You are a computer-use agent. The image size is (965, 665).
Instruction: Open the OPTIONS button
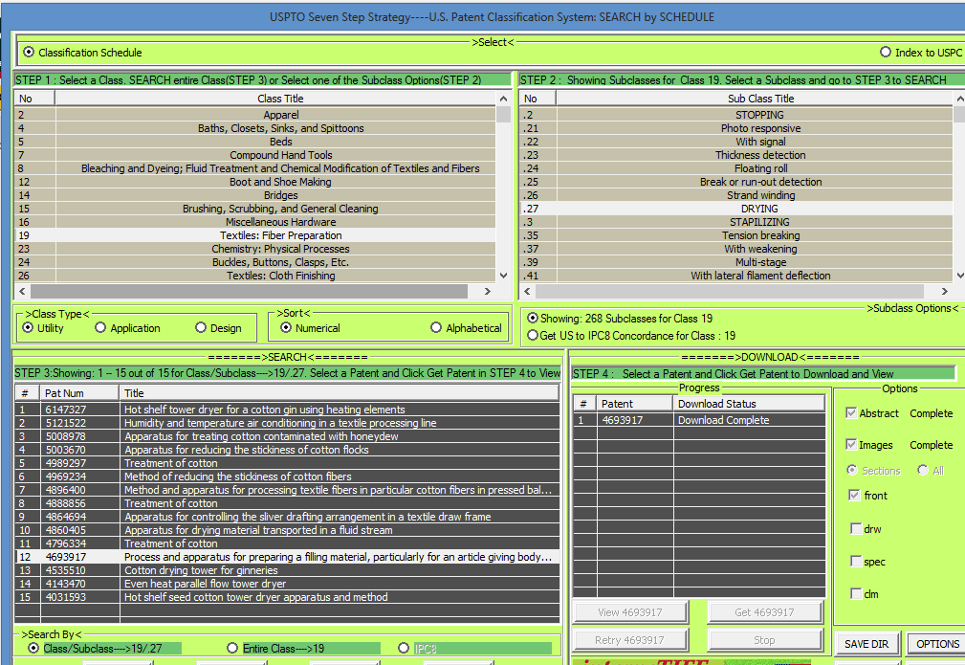pyautogui.click(x=937, y=643)
